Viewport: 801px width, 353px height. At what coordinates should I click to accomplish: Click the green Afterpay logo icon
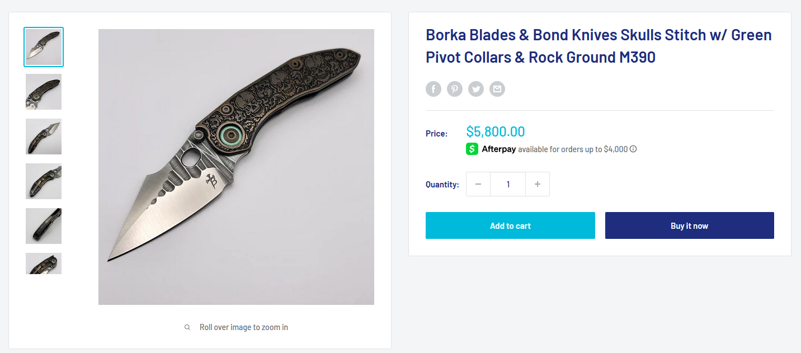tap(472, 149)
